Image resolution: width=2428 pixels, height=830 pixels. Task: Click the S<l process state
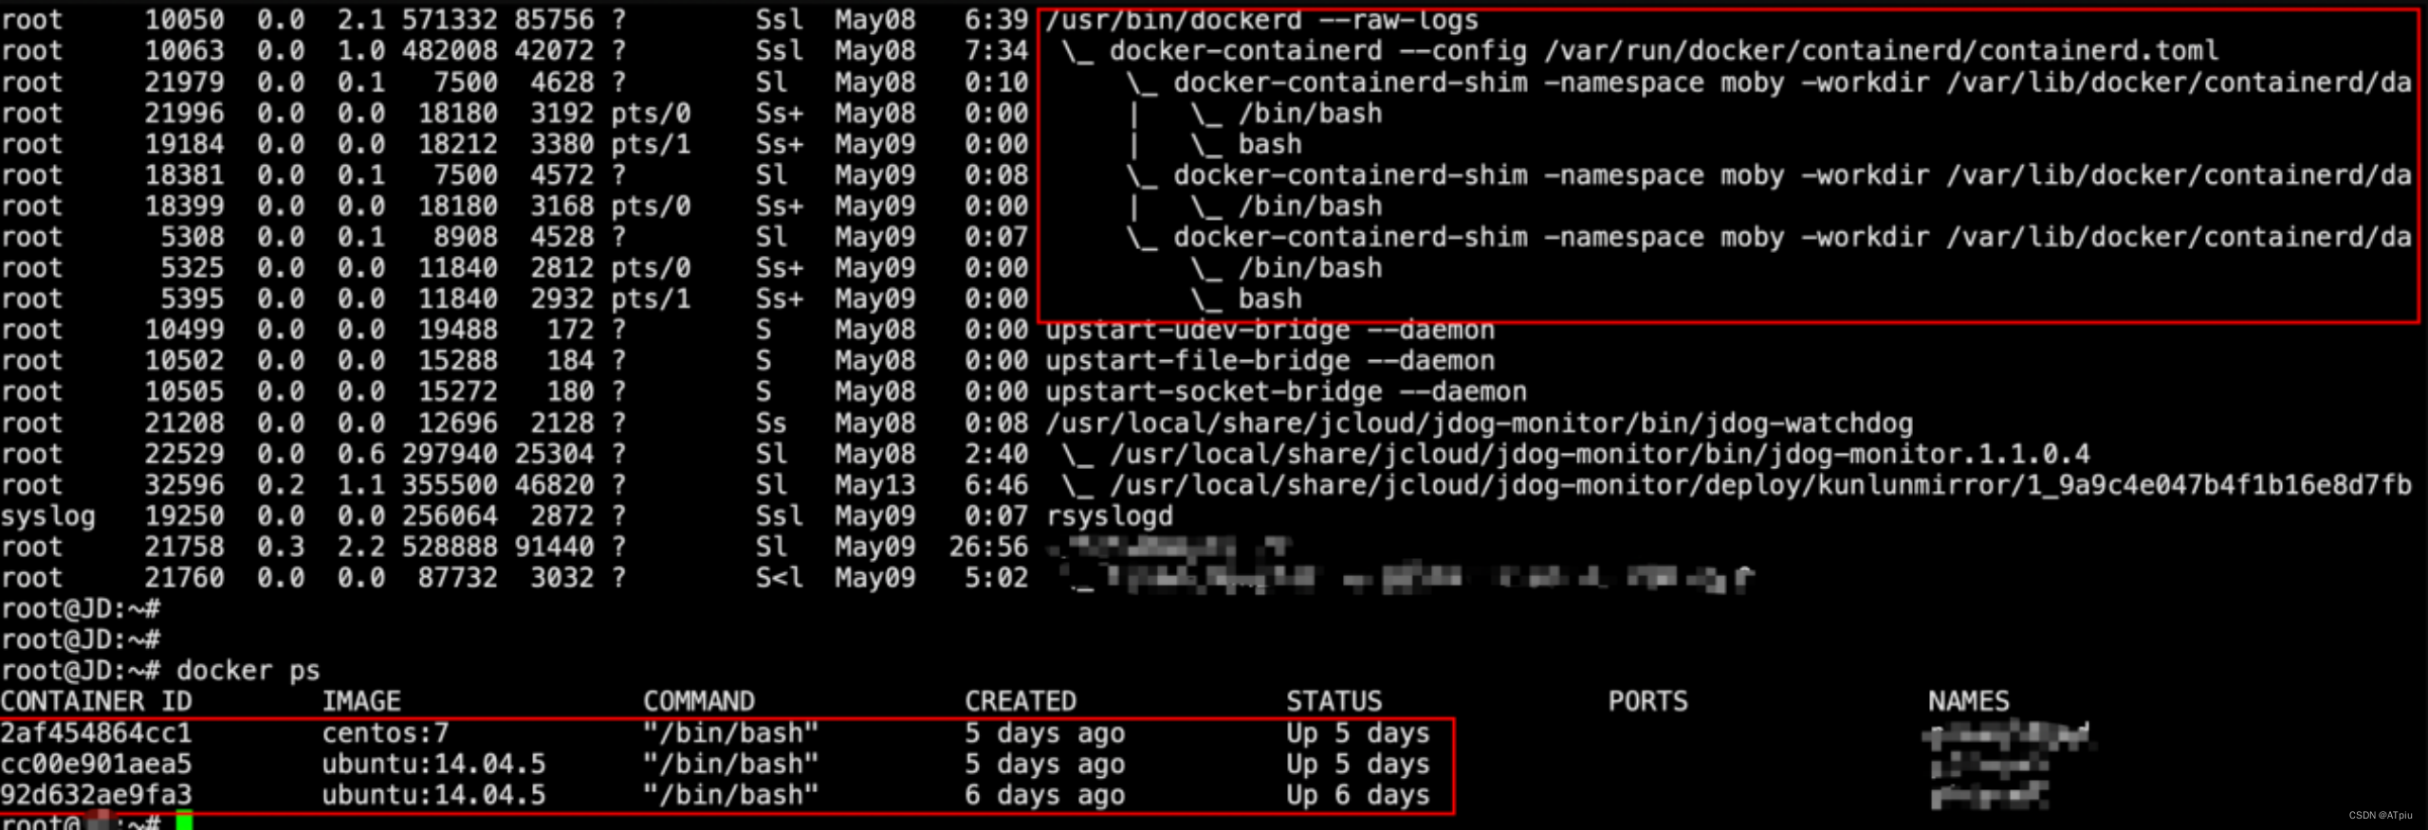pos(779,578)
